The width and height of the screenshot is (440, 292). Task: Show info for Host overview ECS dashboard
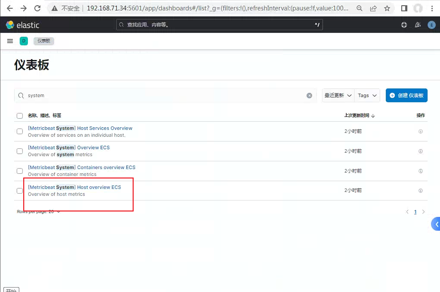pos(420,191)
